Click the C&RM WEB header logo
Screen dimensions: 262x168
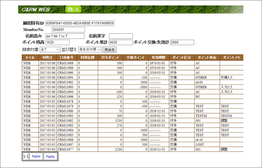tap(36, 10)
